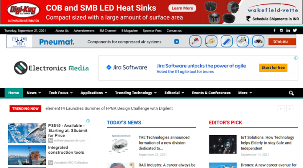Image resolution: width=303 pixels, height=168 pixels.
Task: Open About Us page
Action: pos(62,31)
